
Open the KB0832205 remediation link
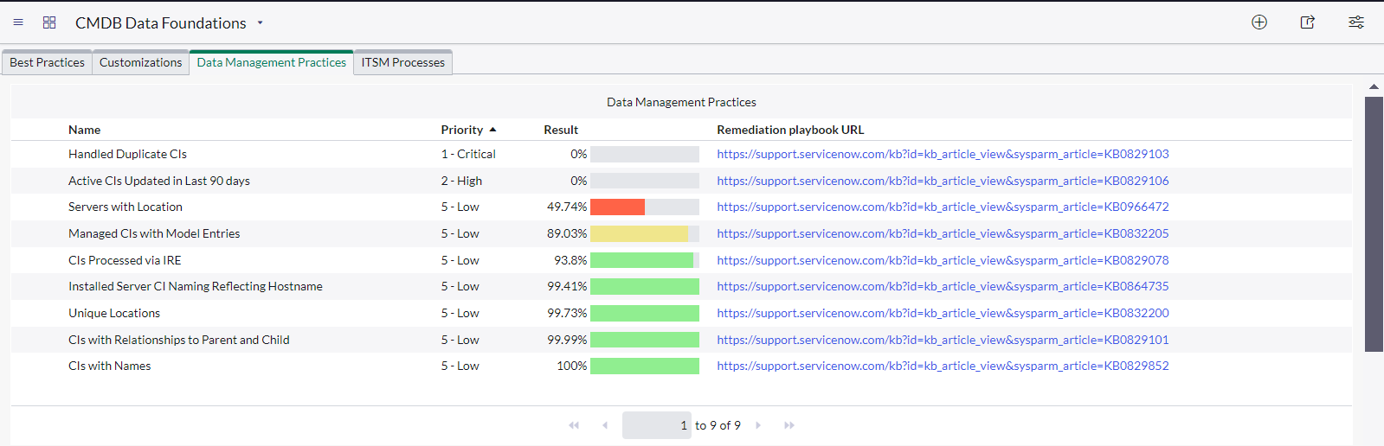pyautogui.click(x=943, y=233)
